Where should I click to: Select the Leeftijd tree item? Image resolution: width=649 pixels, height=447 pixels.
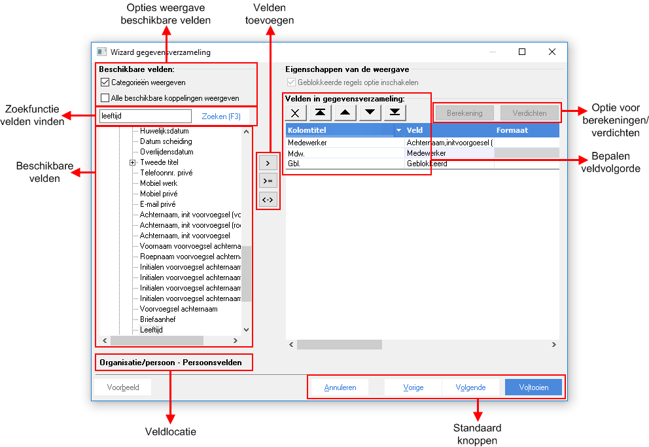[152, 330]
